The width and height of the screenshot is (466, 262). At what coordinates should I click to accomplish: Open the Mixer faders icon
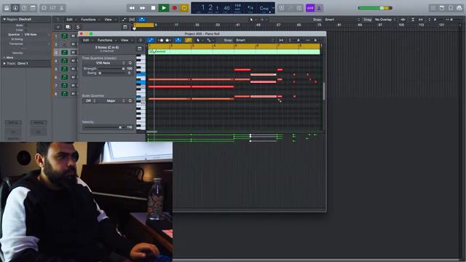point(53,8)
